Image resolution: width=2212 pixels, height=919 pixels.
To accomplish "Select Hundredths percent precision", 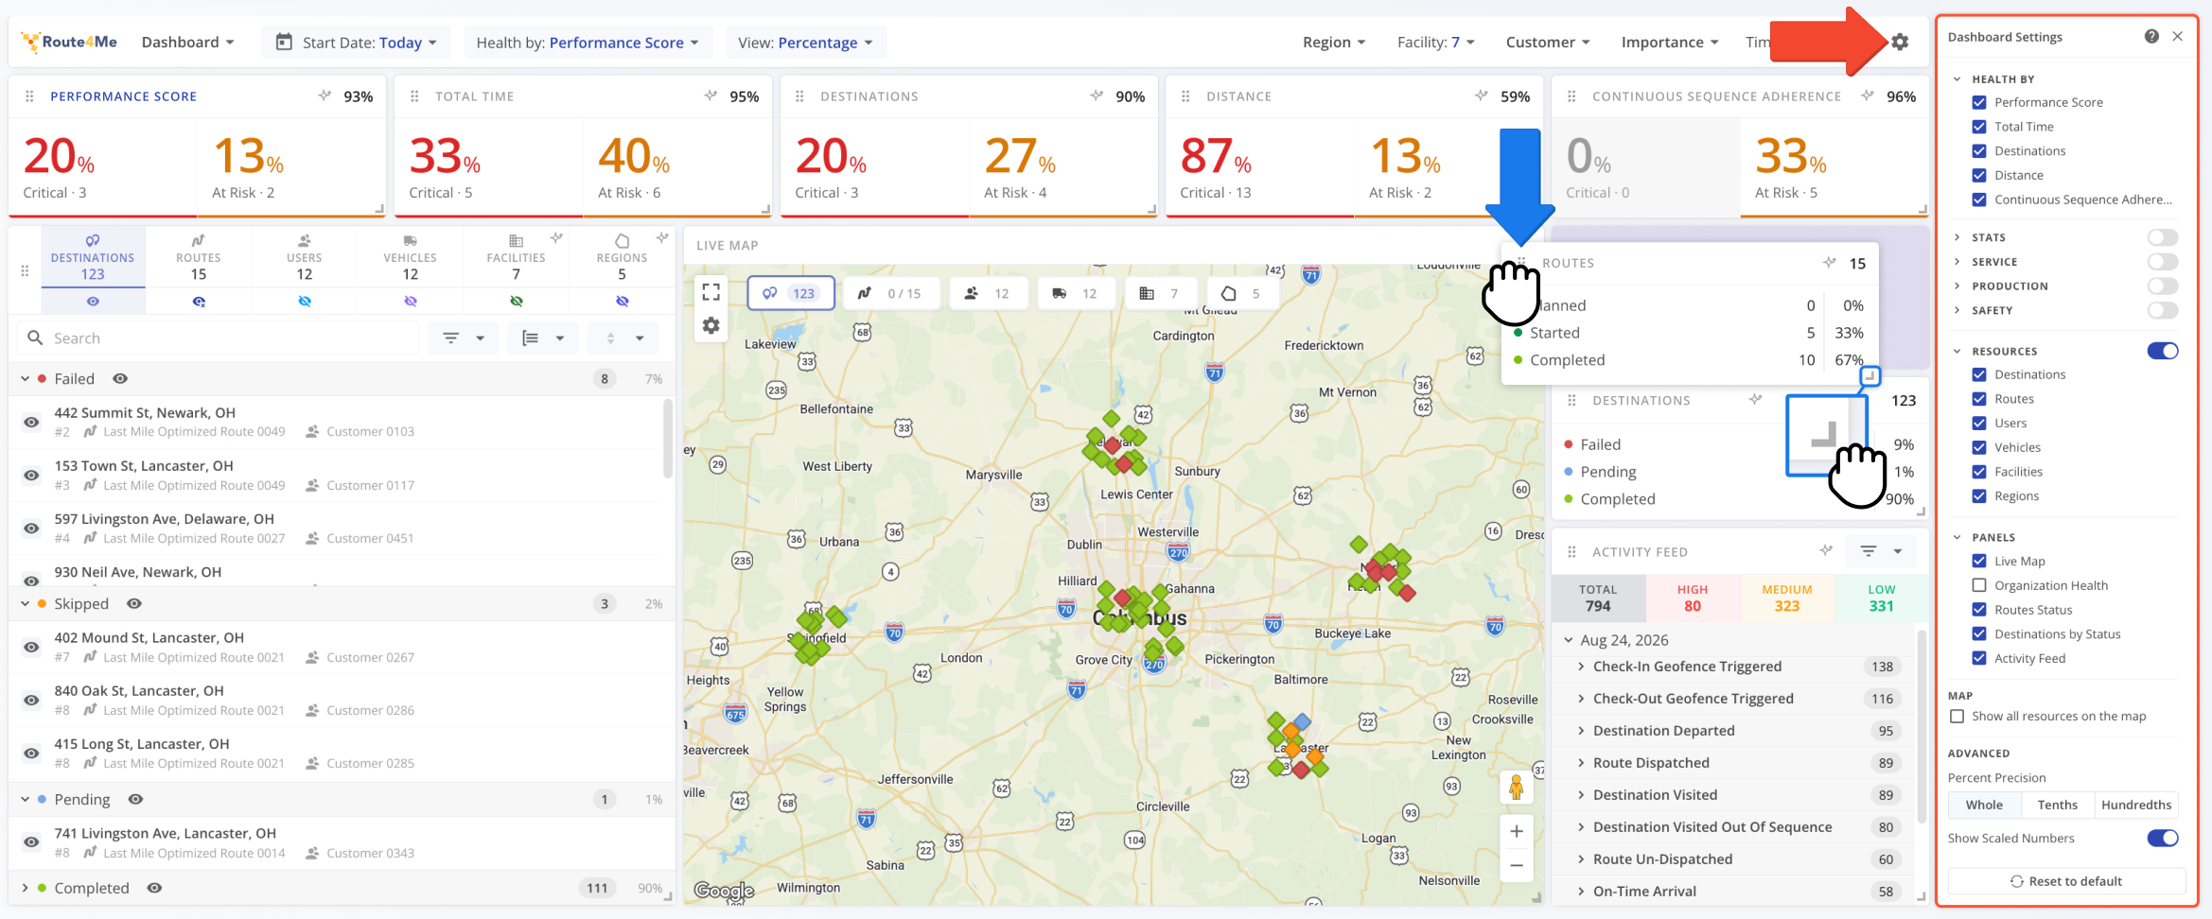I will coord(2136,805).
